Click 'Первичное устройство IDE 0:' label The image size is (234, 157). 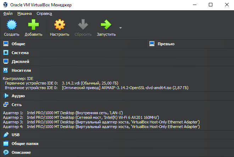[x=31, y=83]
